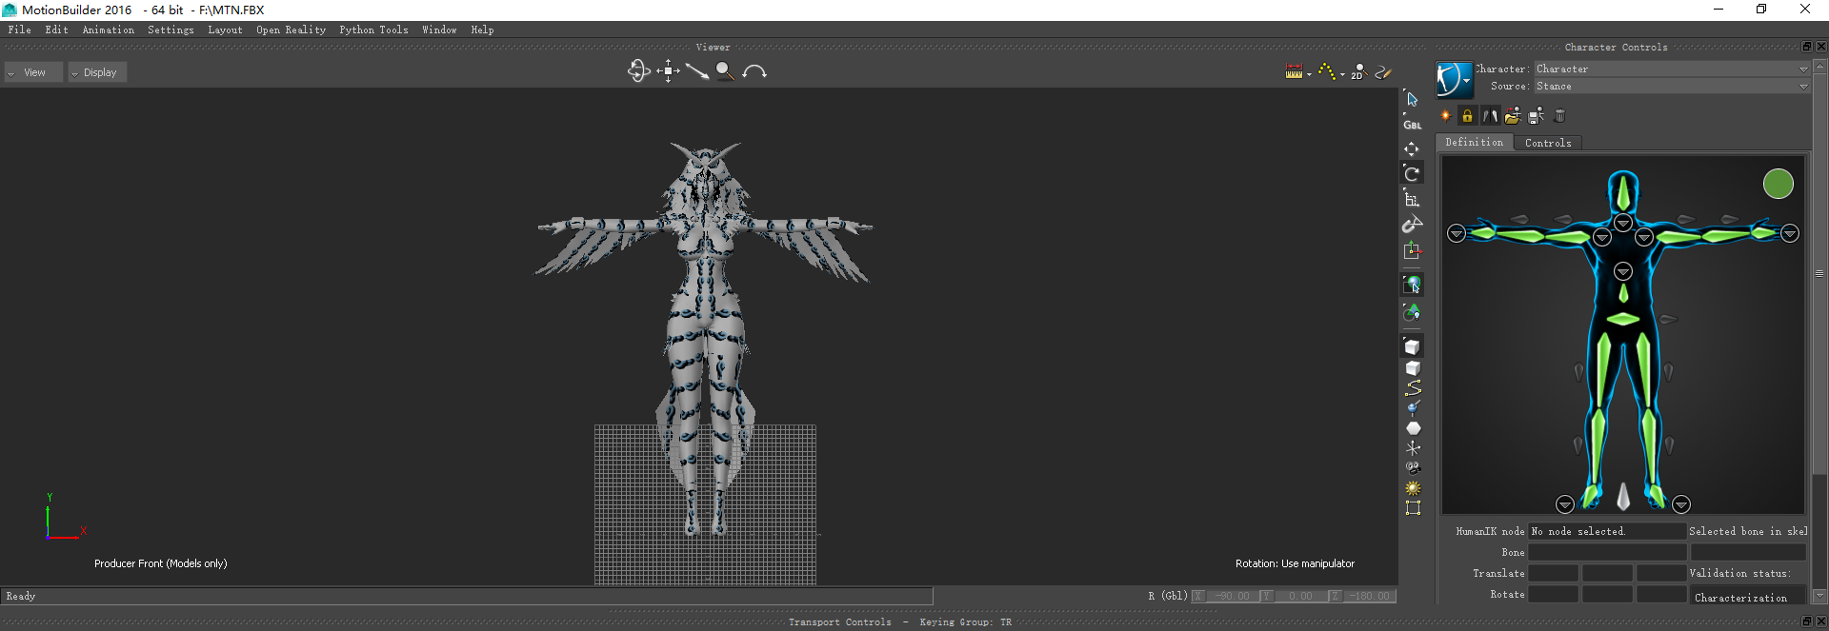Viewport: 1829px width, 631px height.
Task: Click the Orbit camera icon in Viewer
Action: tap(638, 71)
